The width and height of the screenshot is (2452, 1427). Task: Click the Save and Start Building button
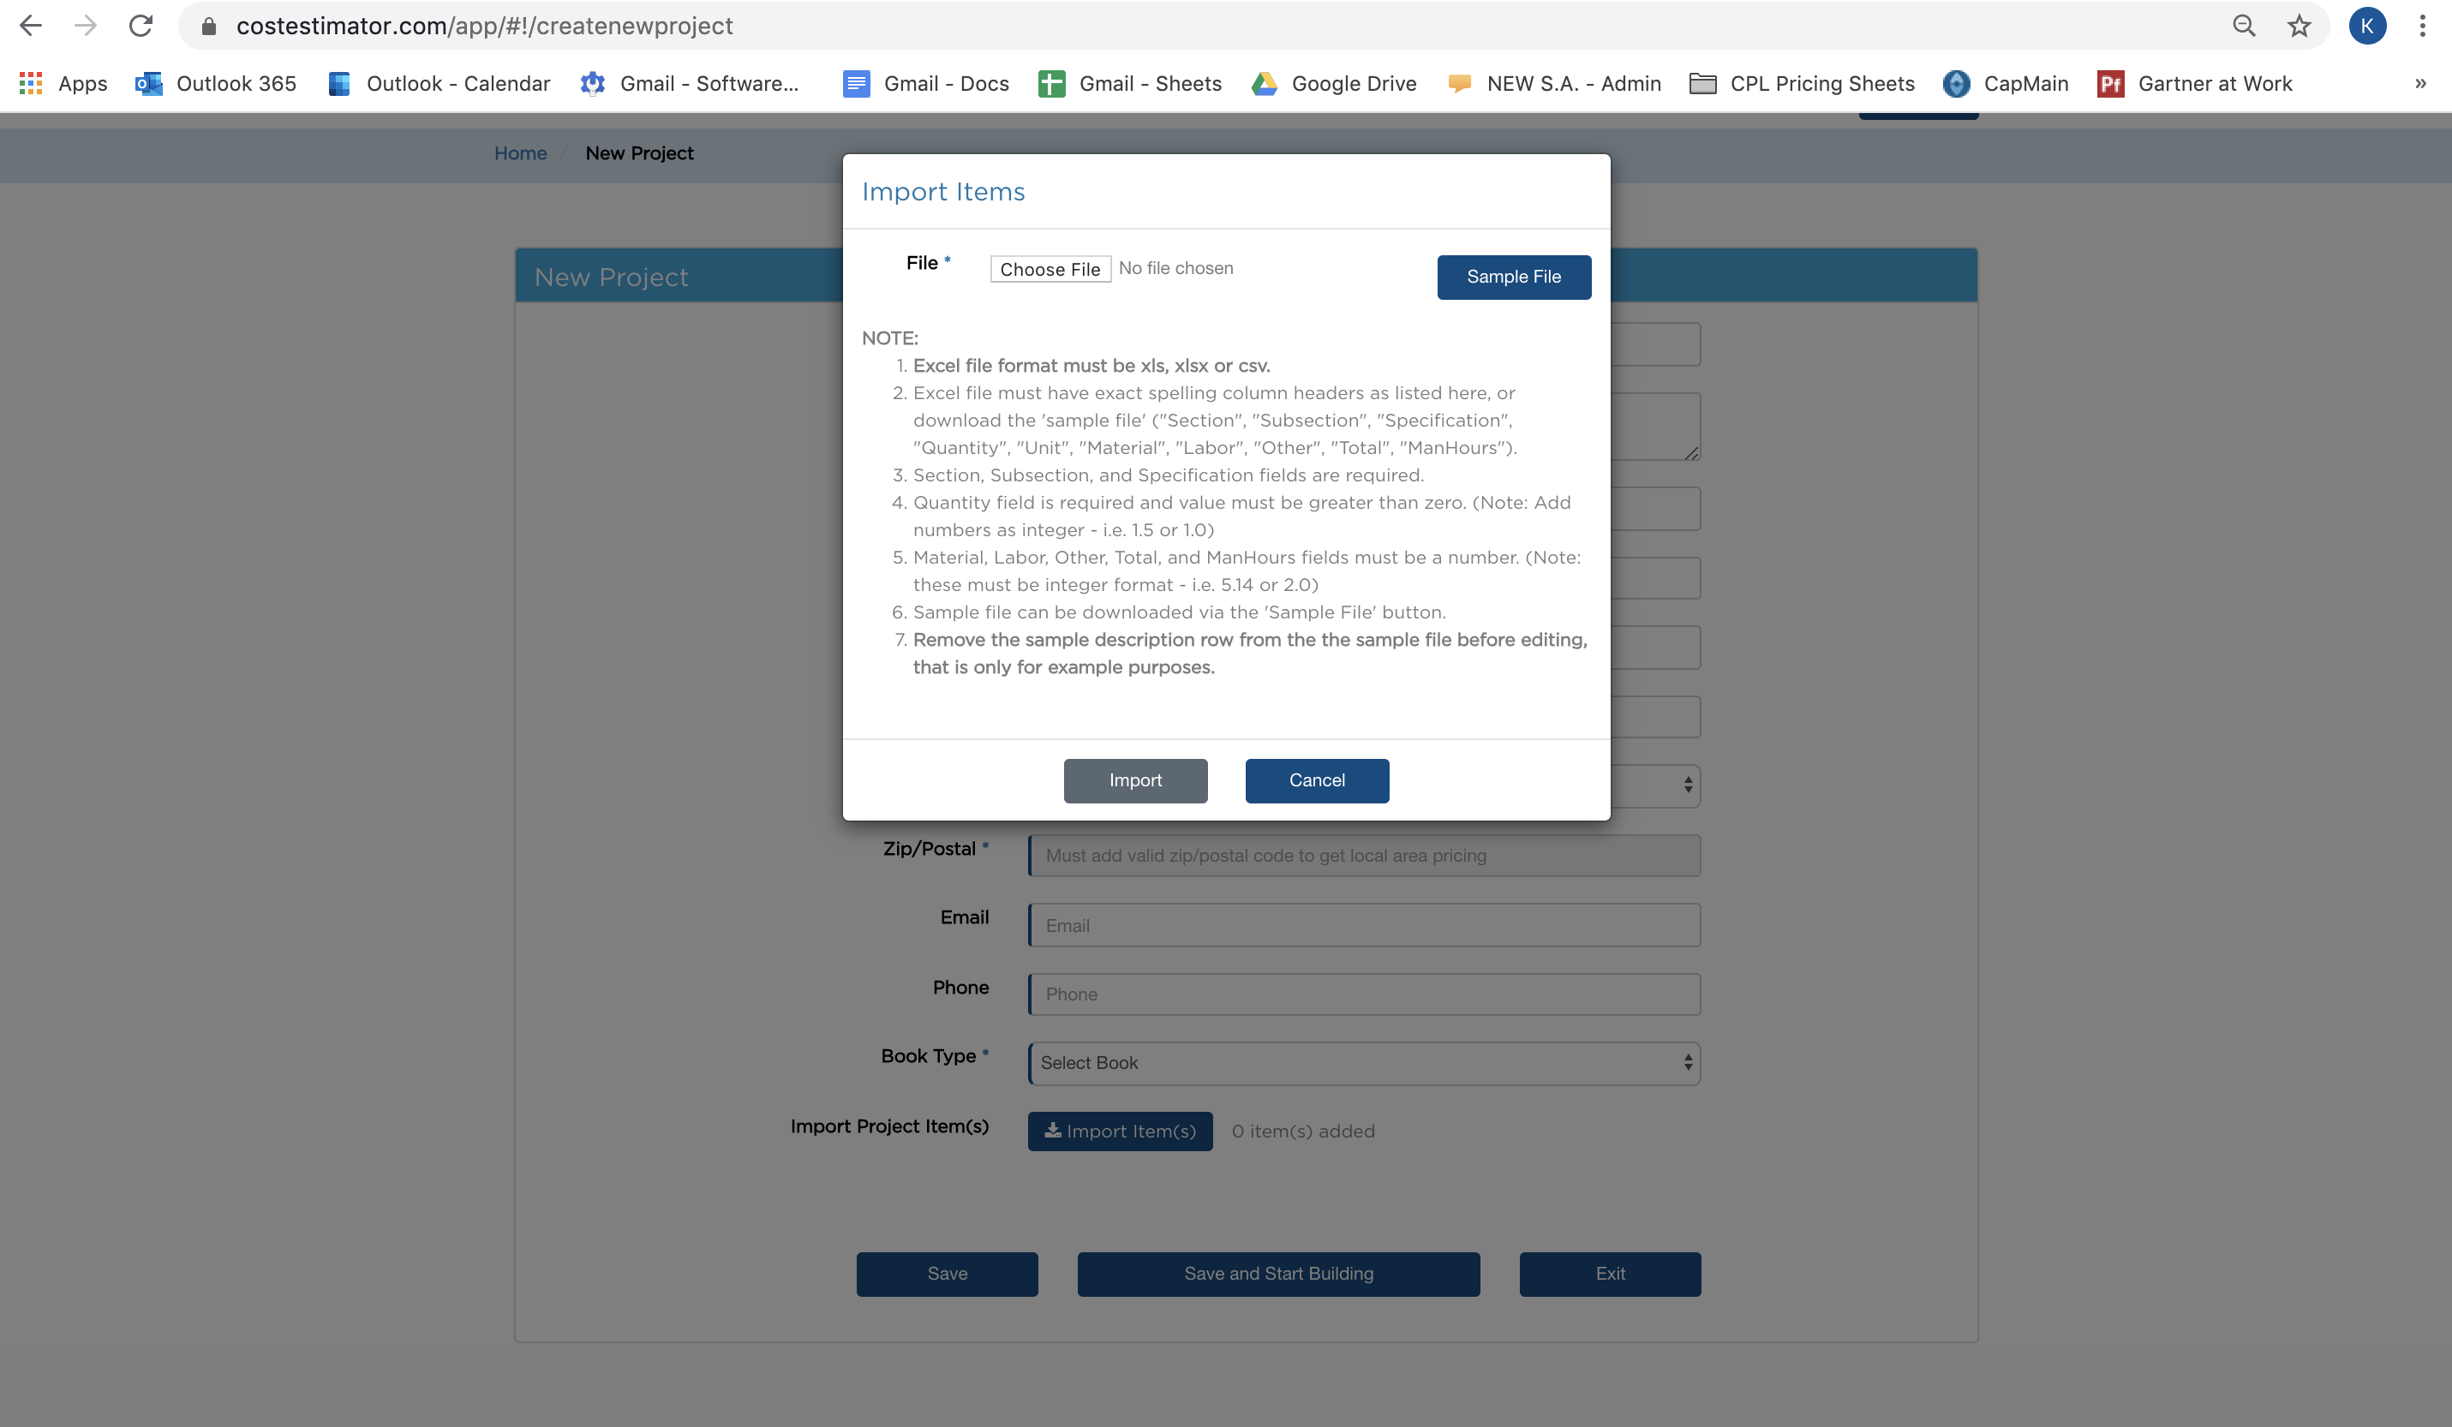tap(1277, 1275)
